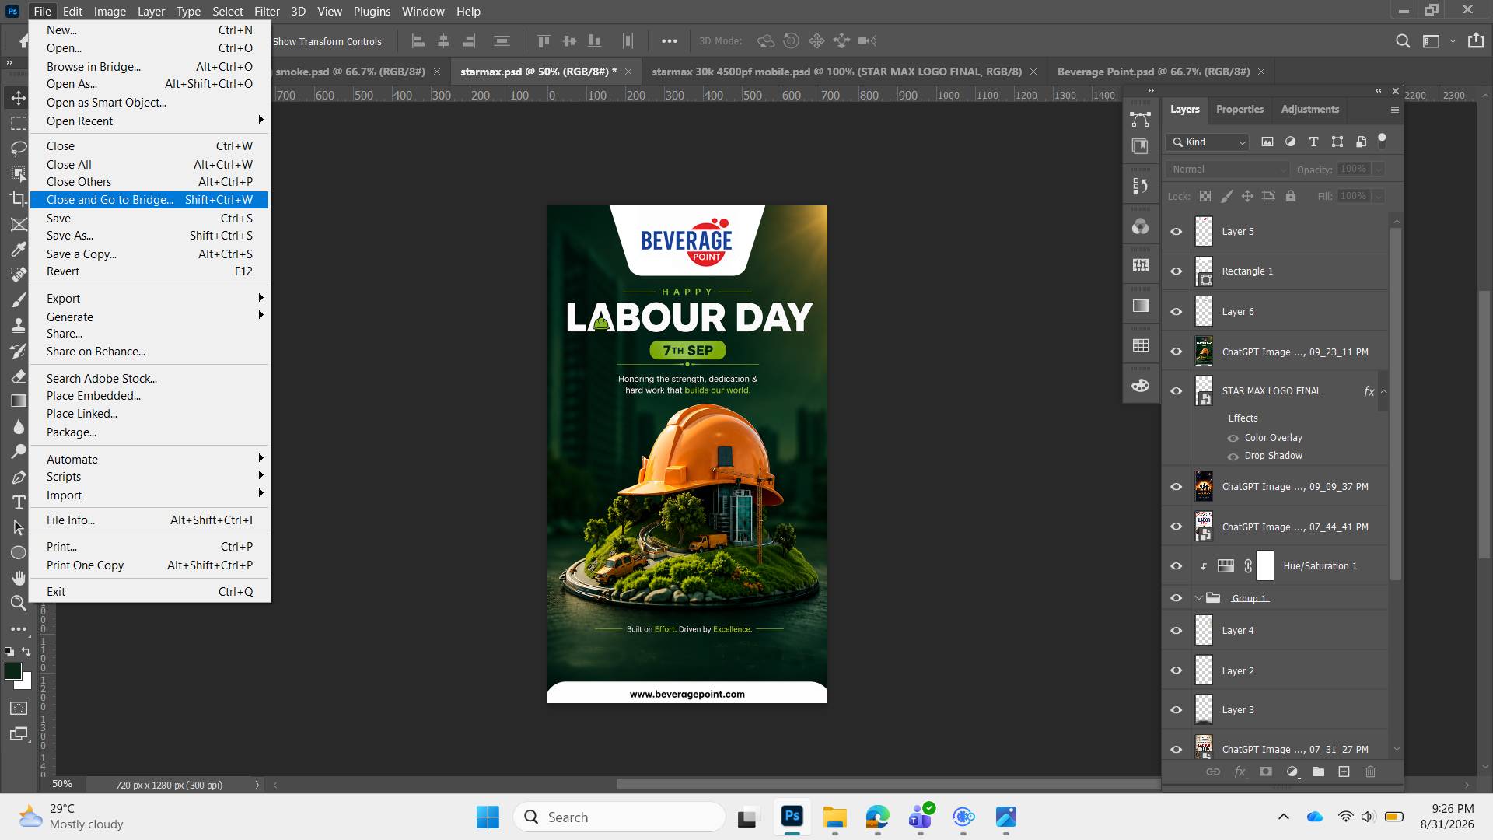Create a new group folder icon
Viewport: 1493px width, 840px height.
[1318, 772]
